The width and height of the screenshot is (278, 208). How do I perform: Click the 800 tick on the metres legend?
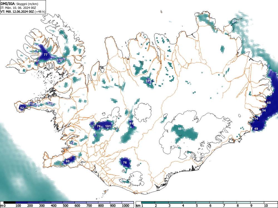(x=101, y=206)
